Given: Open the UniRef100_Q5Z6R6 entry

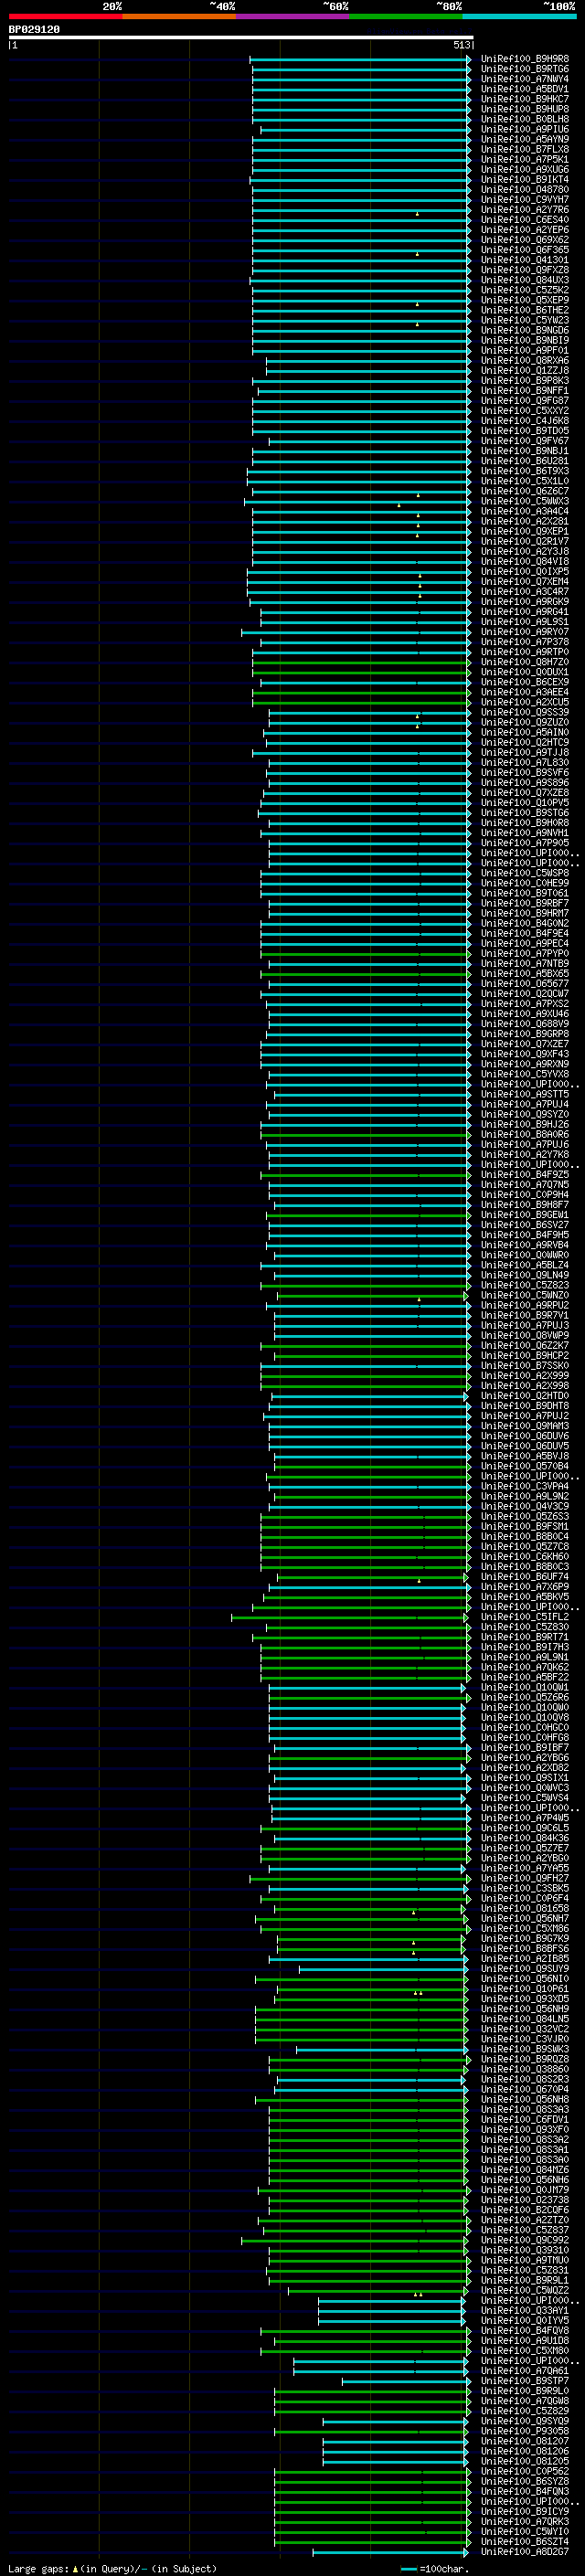Looking at the screenshot, I should pyautogui.click(x=525, y=1697).
